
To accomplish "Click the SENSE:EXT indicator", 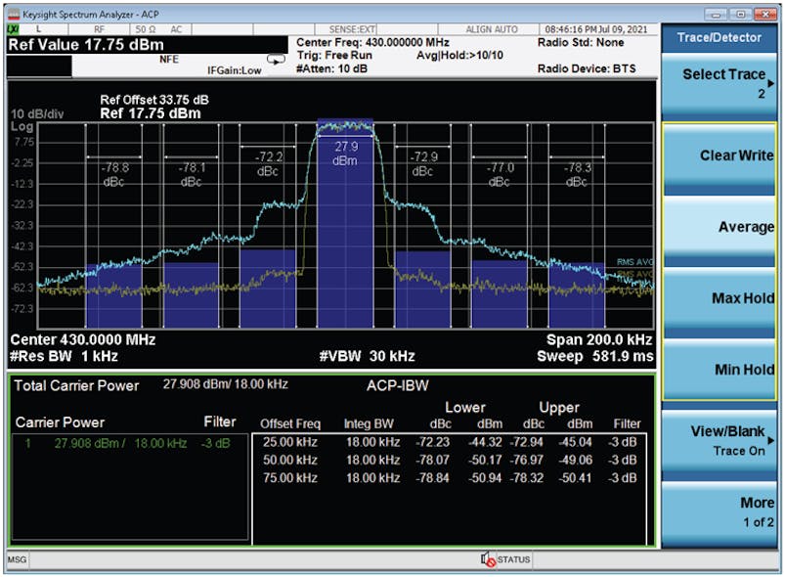I will click(x=354, y=30).
